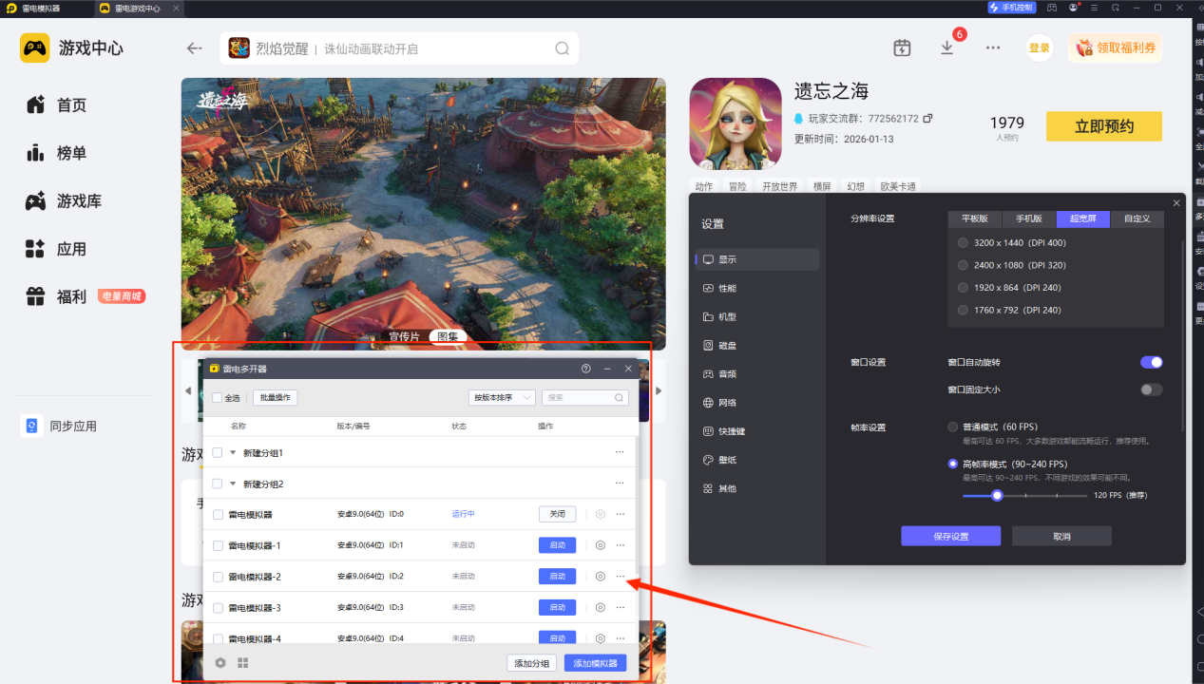Click the 保存设置 save settings button
This screenshot has width=1204, height=684.
950,536
